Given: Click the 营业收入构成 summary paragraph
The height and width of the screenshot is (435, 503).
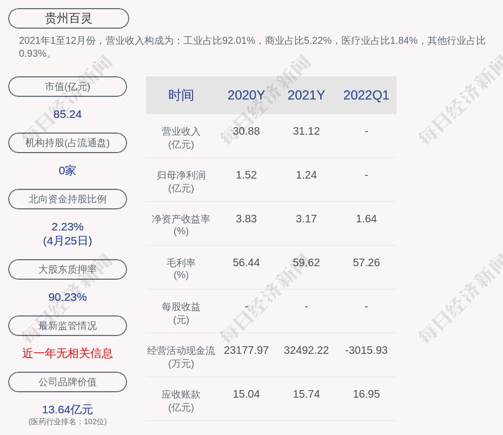Looking at the screenshot, I should [x=252, y=47].
